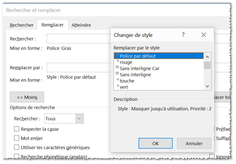Select 'Police par défaut' style
Image resolution: width=236 pixels, height=164 pixels.
[138, 56]
